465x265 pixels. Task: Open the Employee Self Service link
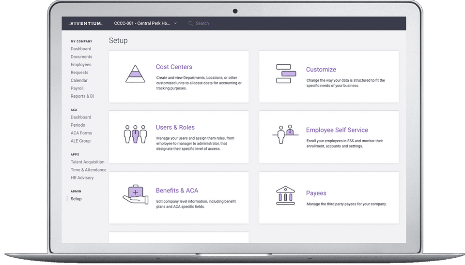(337, 130)
